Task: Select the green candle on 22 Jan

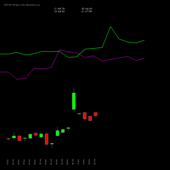Action: 14,137
